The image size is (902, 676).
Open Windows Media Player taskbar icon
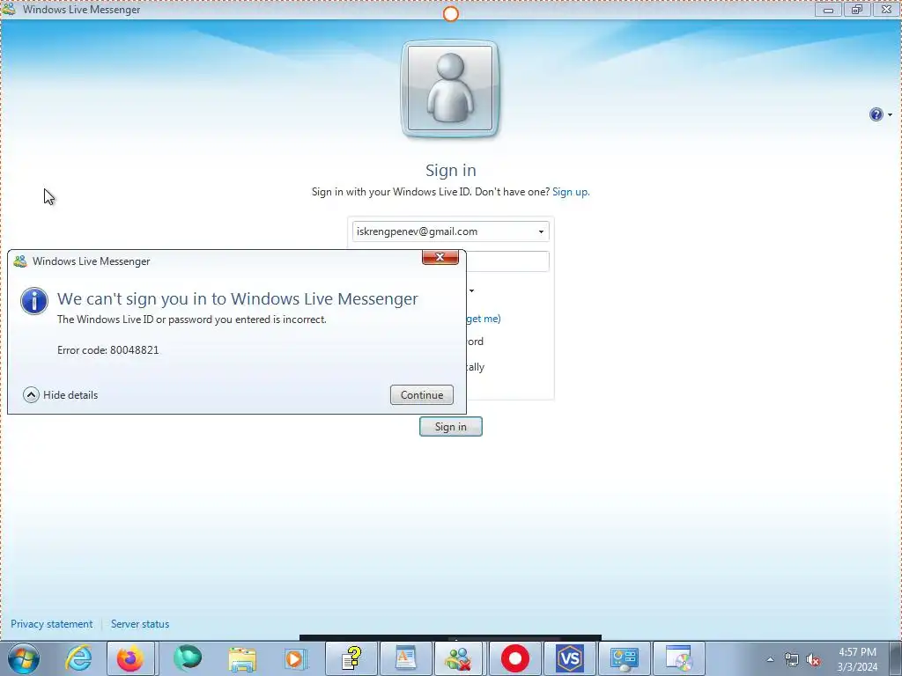pyautogui.click(x=296, y=658)
